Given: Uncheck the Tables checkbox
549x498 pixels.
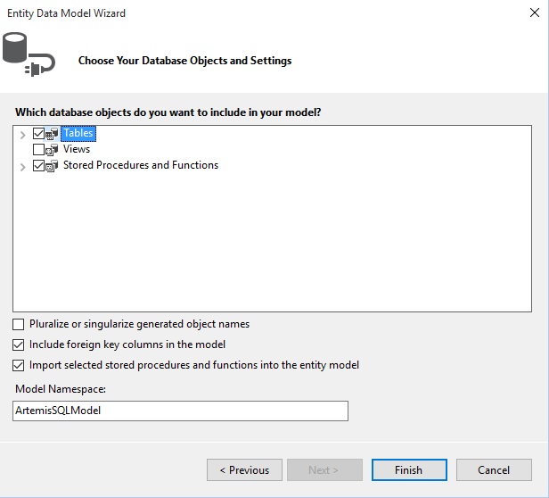Looking at the screenshot, I should [38, 134].
